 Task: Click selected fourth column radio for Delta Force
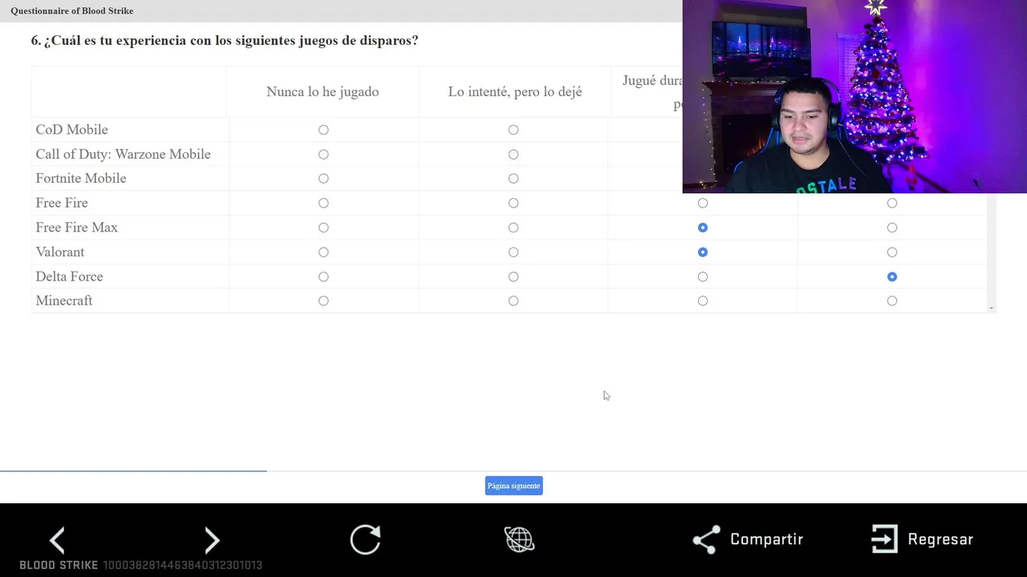(892, 276)
